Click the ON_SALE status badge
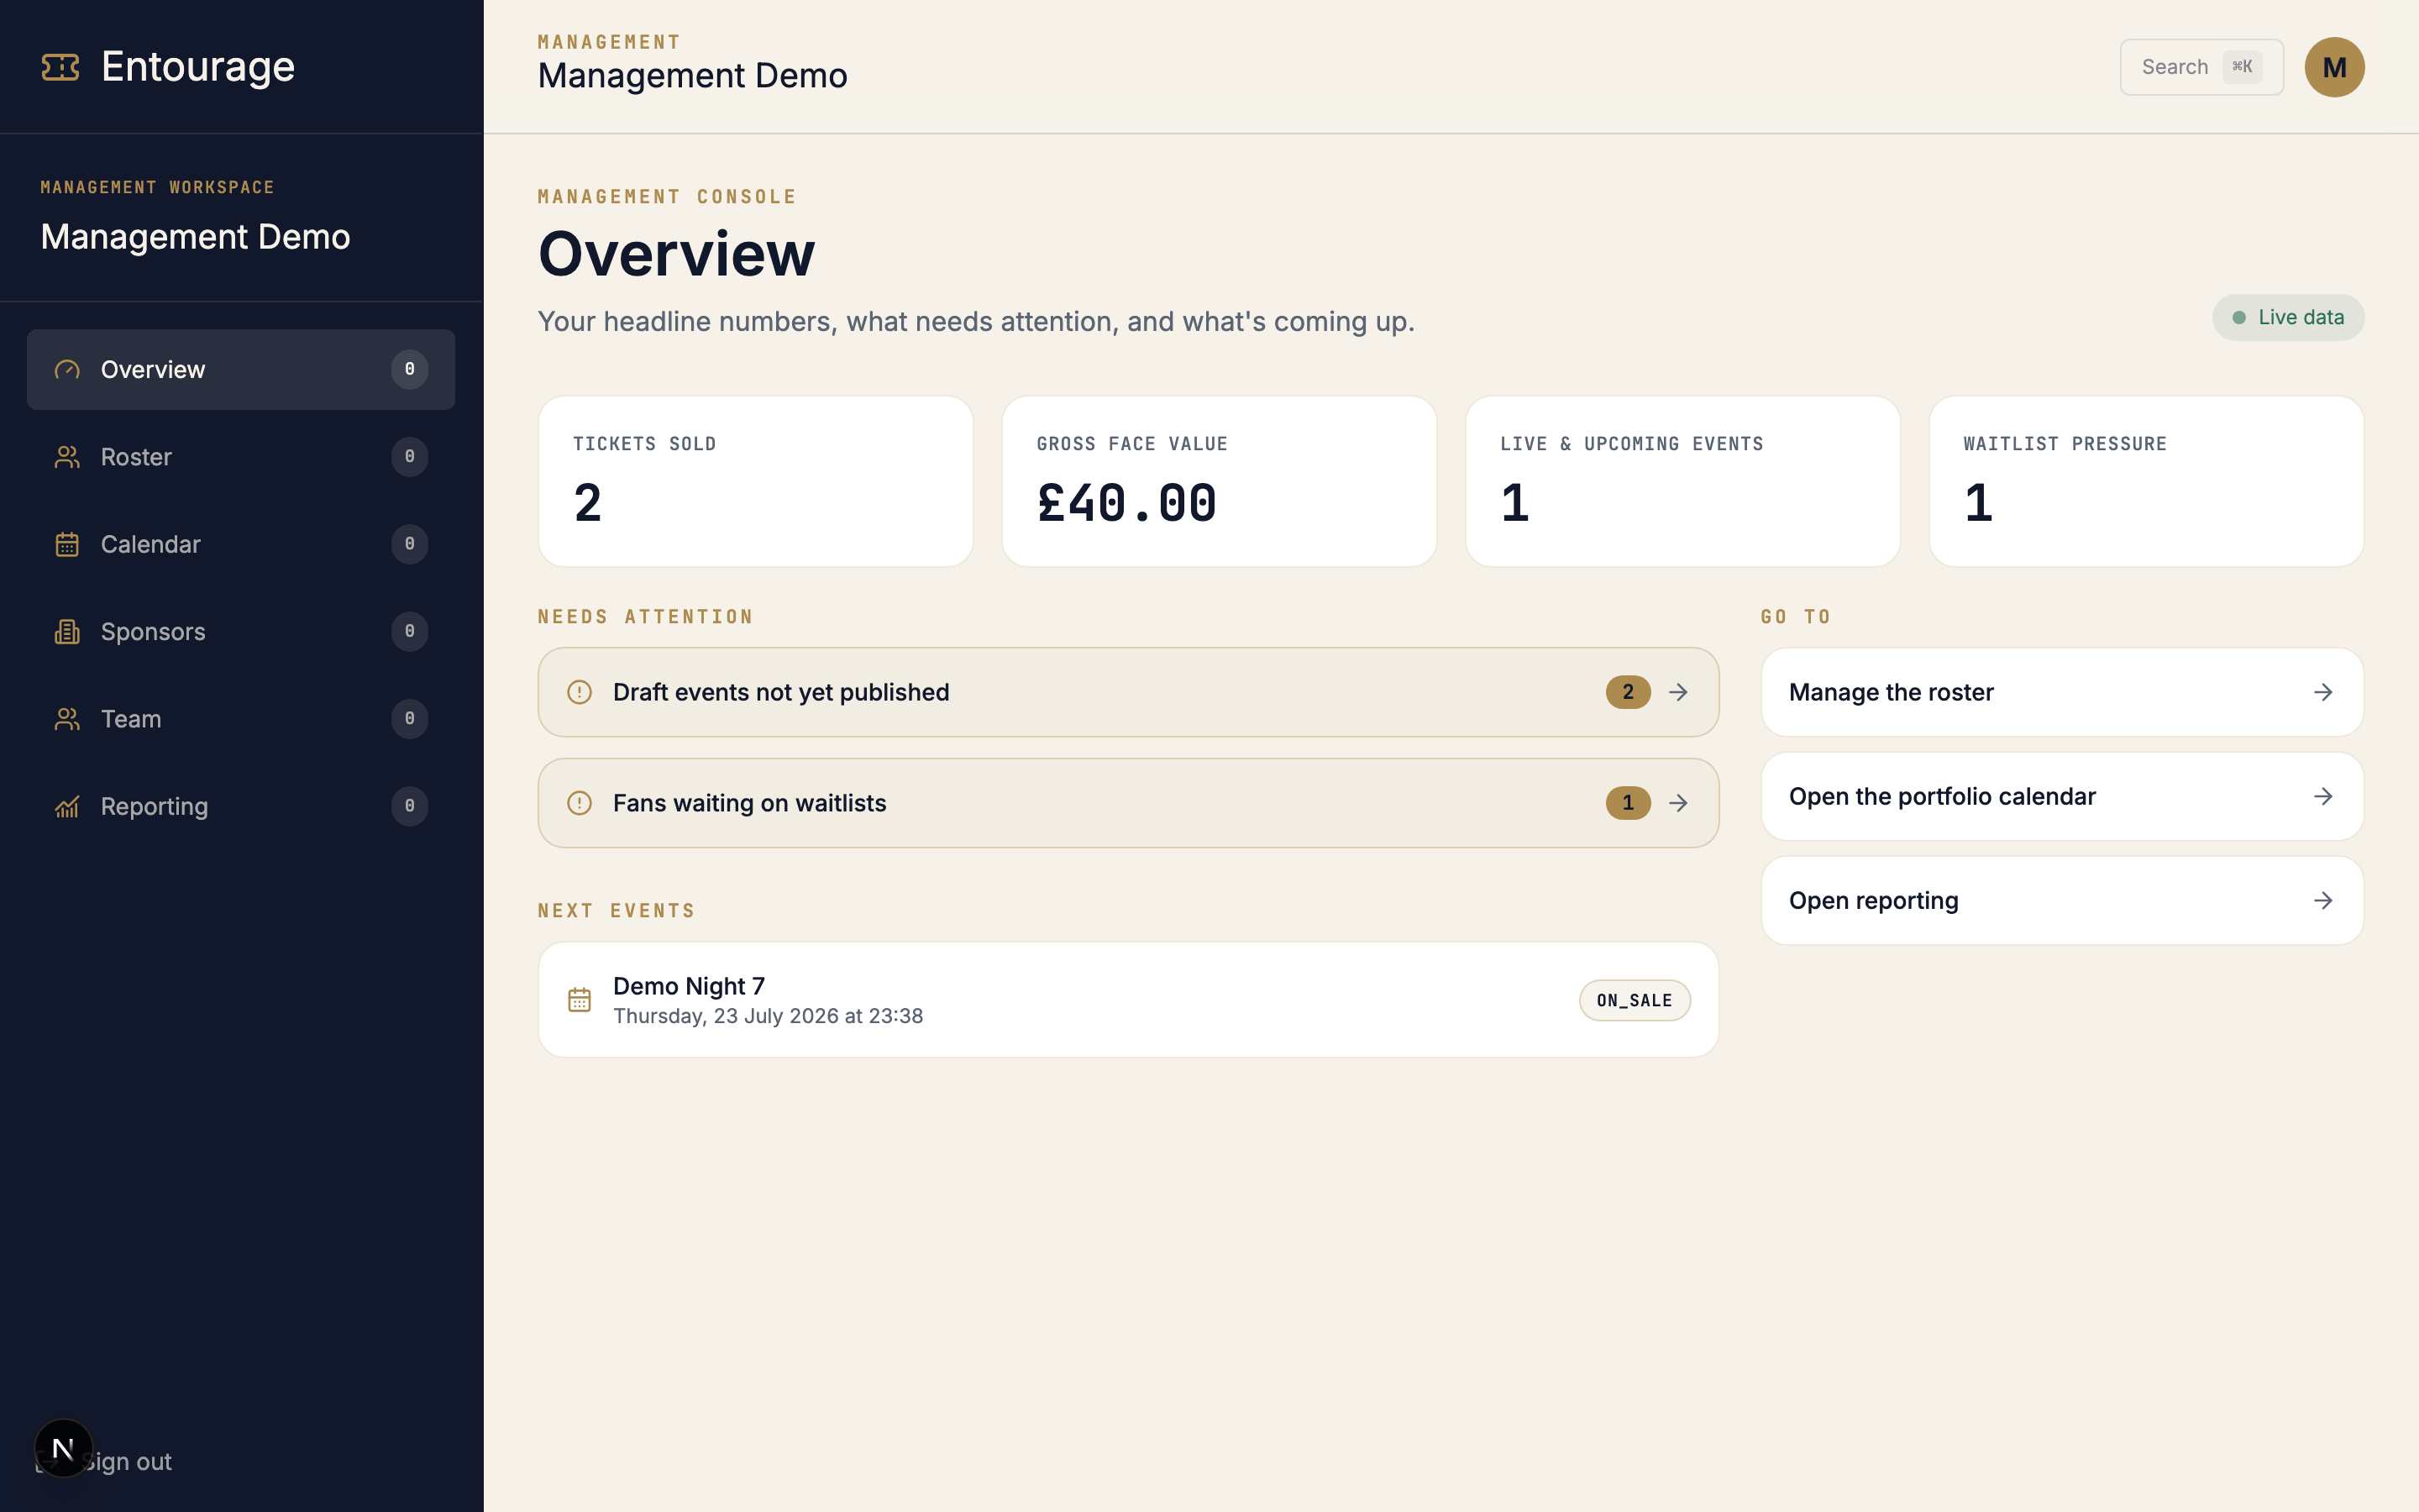Viewport: 2419px width, 1512px height. coord(1635,1000)
